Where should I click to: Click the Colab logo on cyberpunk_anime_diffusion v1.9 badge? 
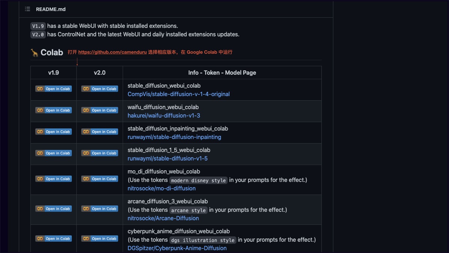pos(40,238)
